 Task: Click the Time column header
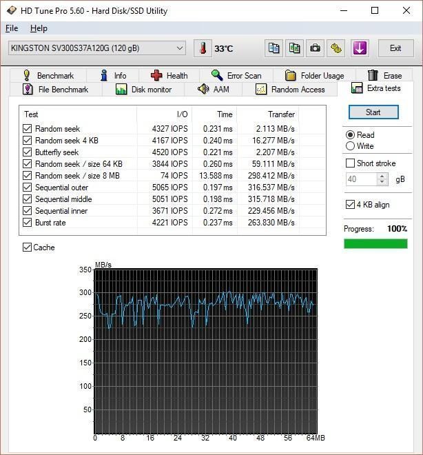pos(214,114)
